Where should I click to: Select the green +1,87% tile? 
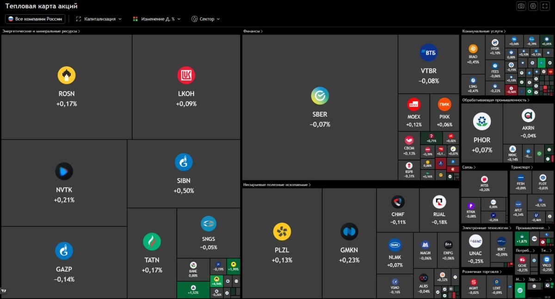pos(522,239)
